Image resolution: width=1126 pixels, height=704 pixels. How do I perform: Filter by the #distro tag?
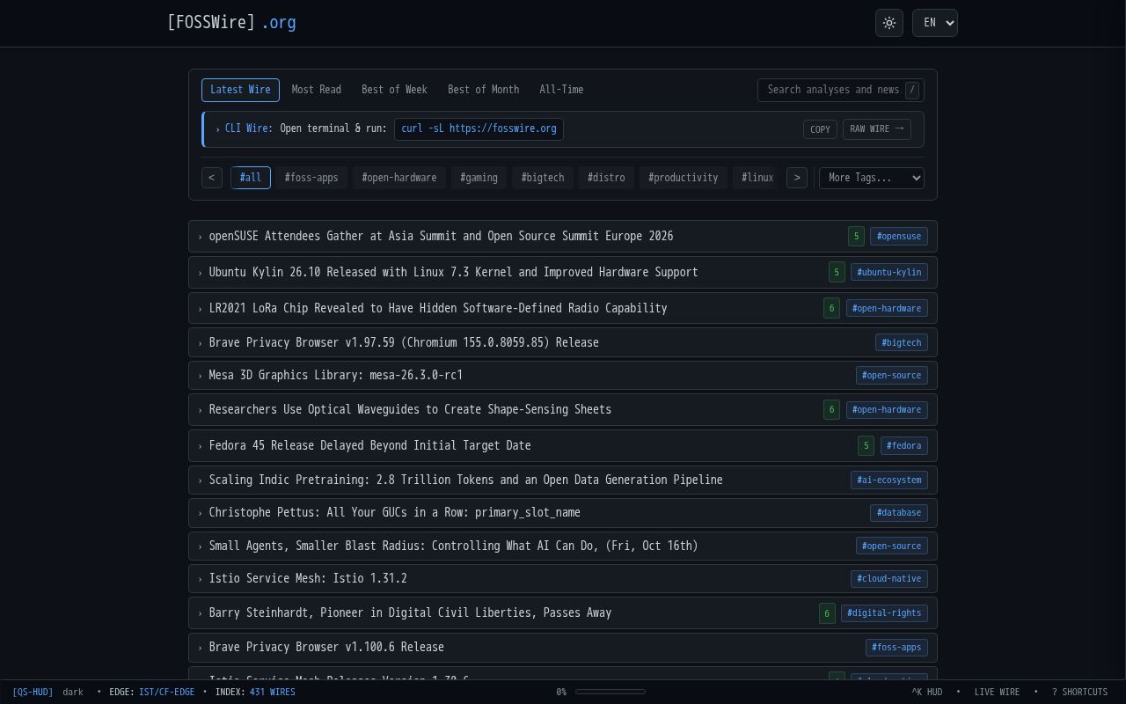coord(606,178)
